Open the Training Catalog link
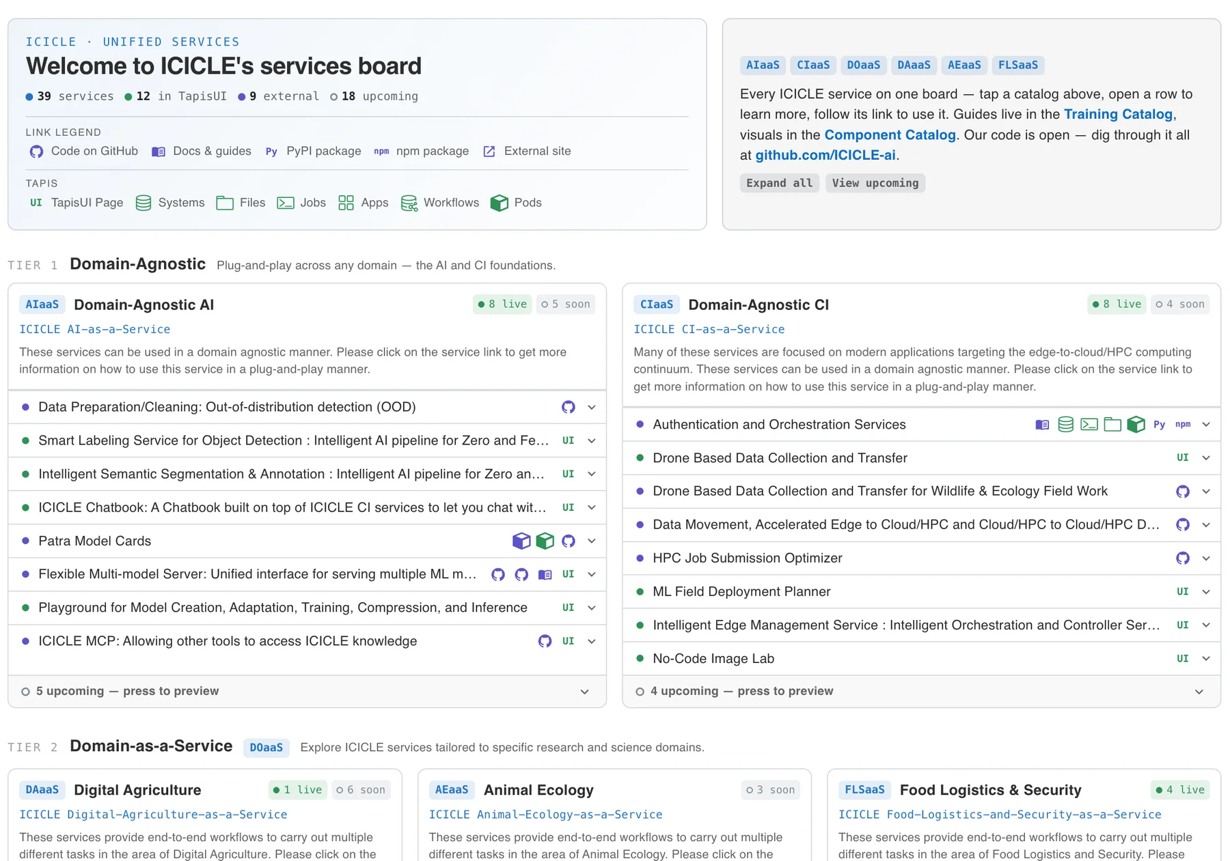 tap(1118, 114)
